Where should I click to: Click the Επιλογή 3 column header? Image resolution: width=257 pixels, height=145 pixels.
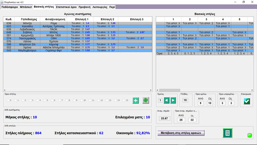coord(135,19)
